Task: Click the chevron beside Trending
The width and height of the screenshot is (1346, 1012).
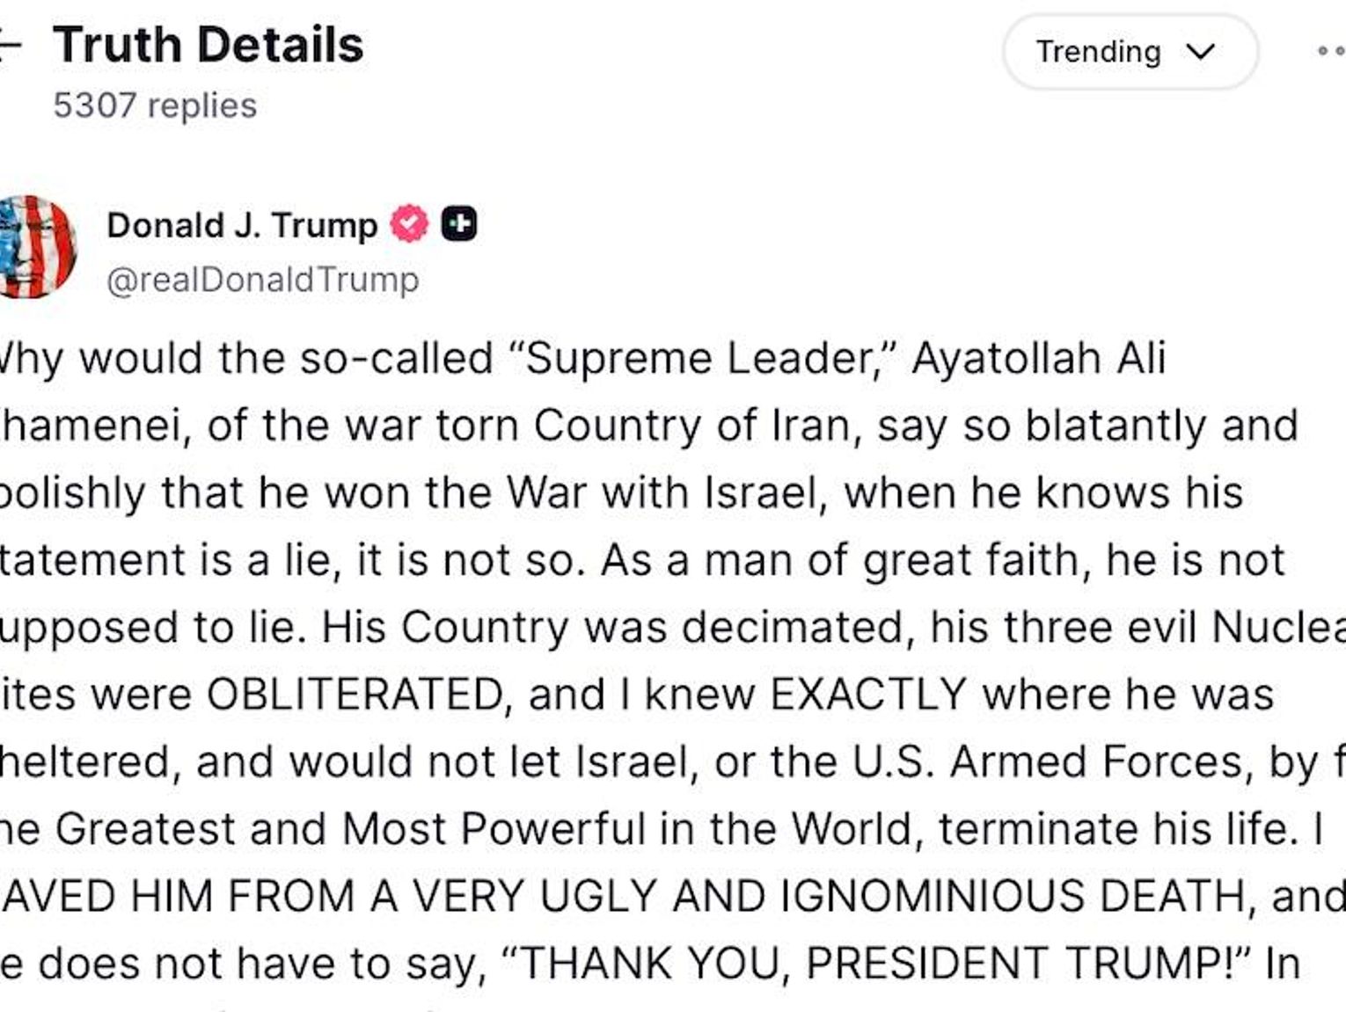Action: point(1200,53)
